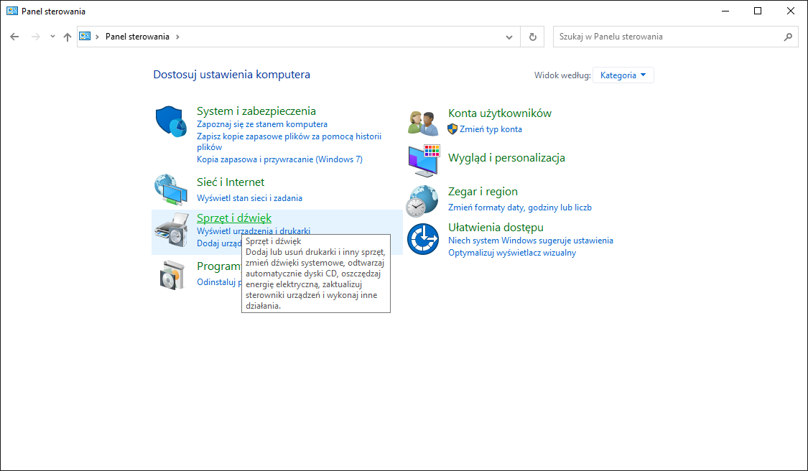Open Optymalizuj wyświetlacz wizualny link
Screen dimensions: 808x471
pyautogui.click(x=512, y=253)
